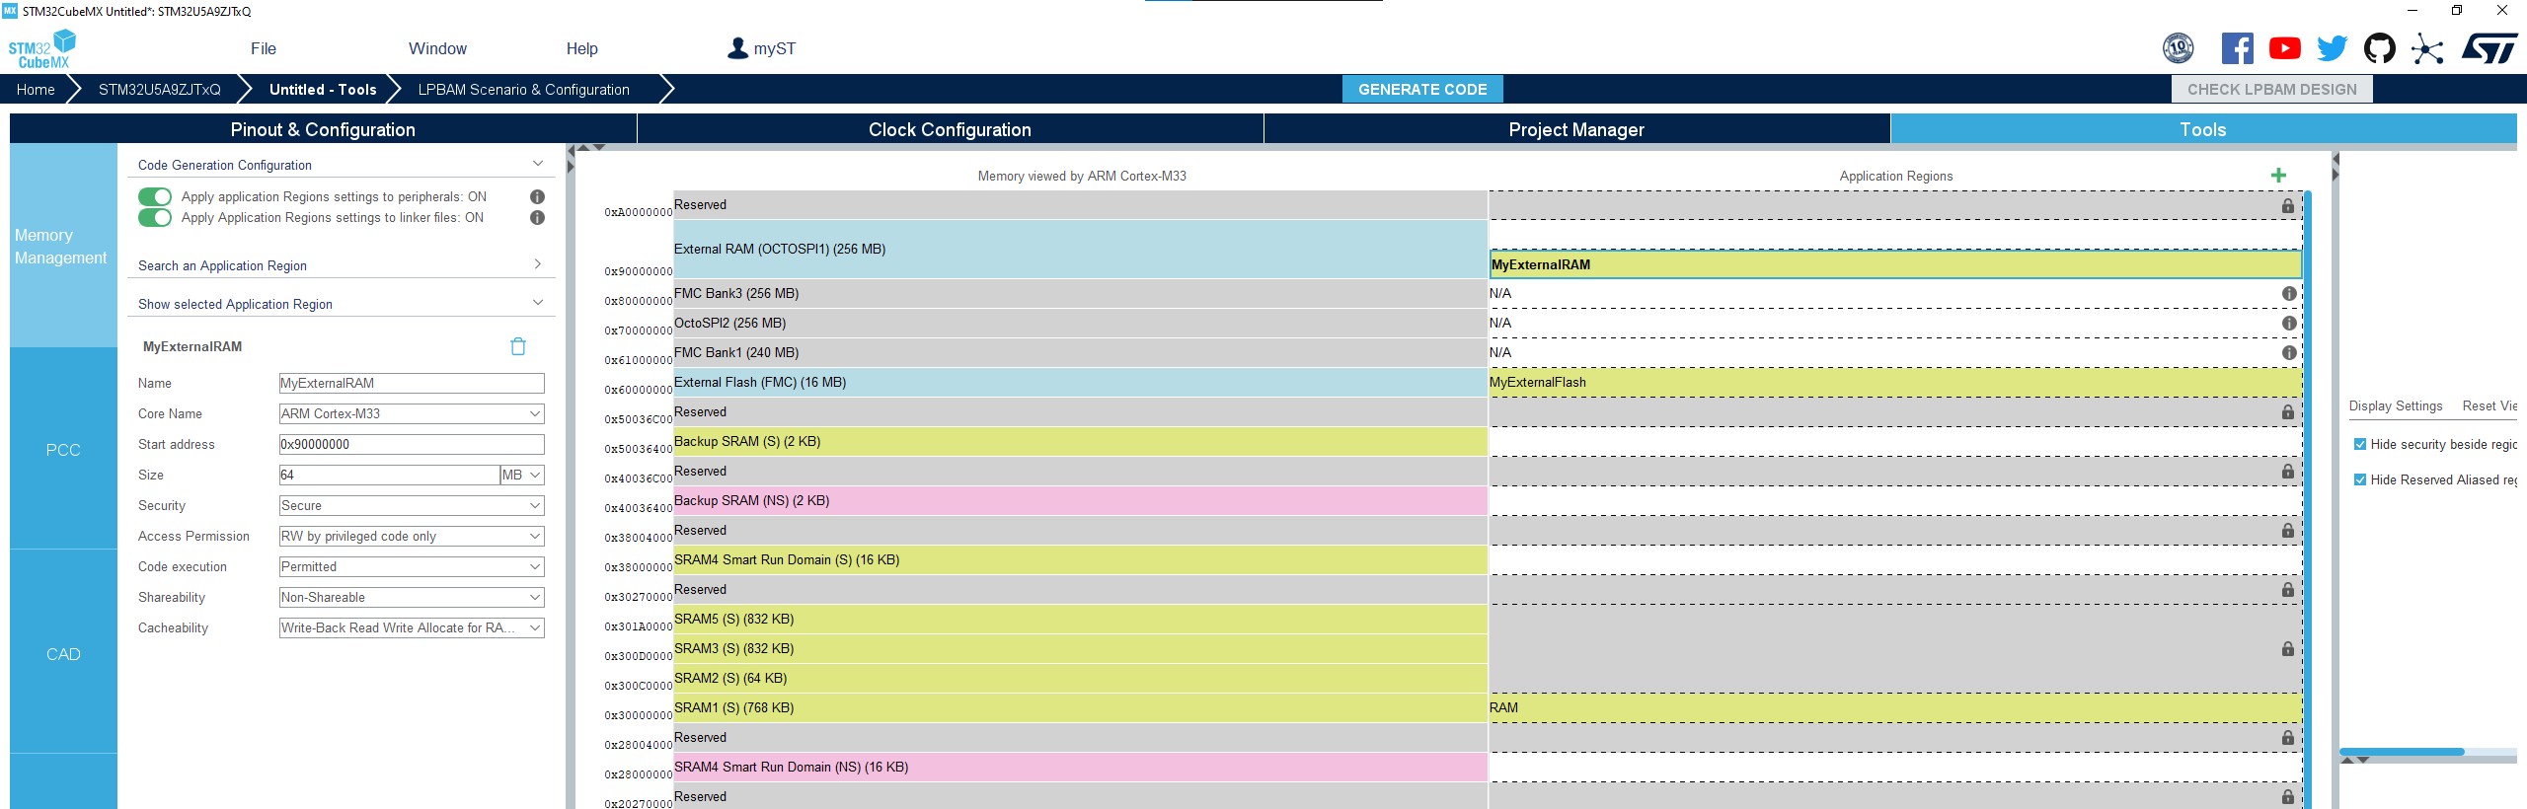The width and height of the screenshot is (2527, 809).
Task: Toggle Apply application Regions settings to peripherals
Action: pyautogui.click(x=155, y=196)
